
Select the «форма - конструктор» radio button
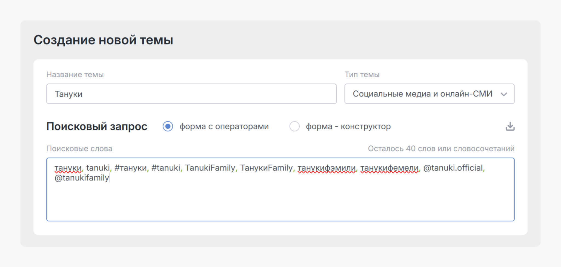click(x=294, y=126)
